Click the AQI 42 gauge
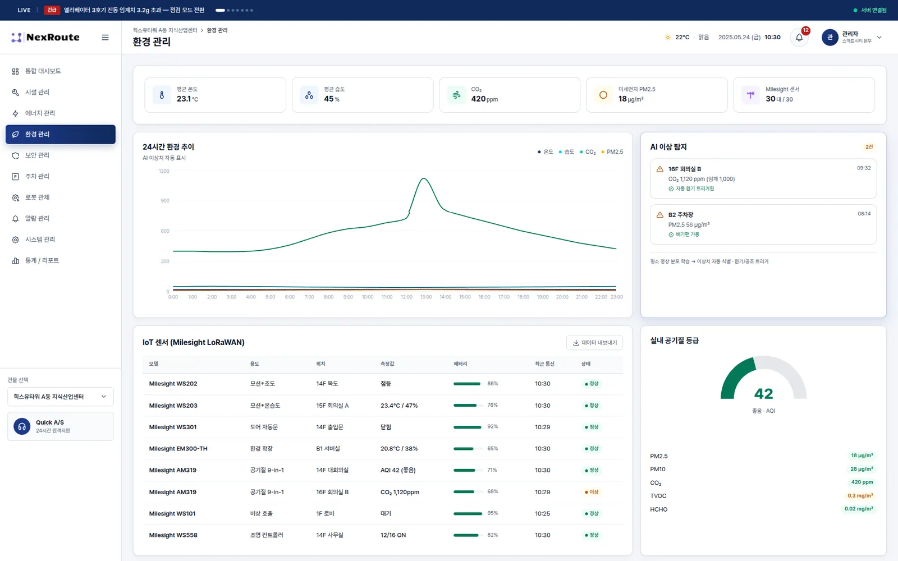 763,379
